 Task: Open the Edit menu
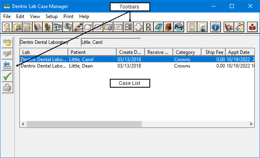20,16
